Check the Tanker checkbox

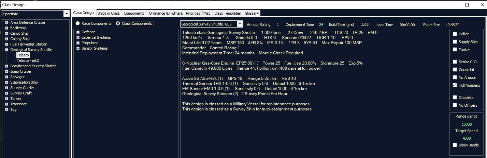click(455, 50)
